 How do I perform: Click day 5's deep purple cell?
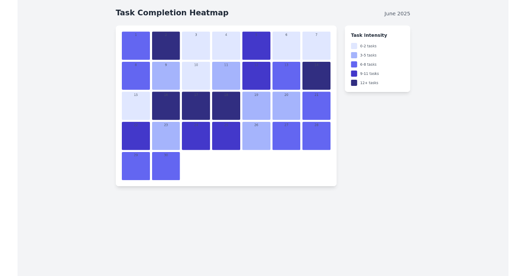256,46
